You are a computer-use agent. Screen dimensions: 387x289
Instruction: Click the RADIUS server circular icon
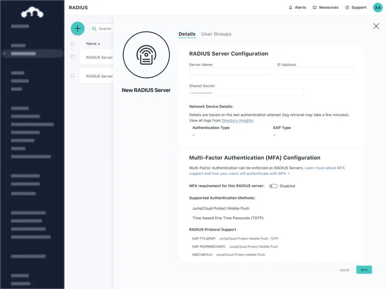pos(146,55)
